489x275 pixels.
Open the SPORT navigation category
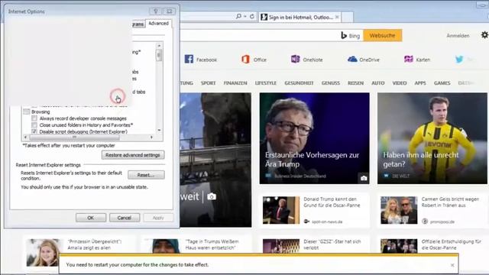tap(209, 83)
